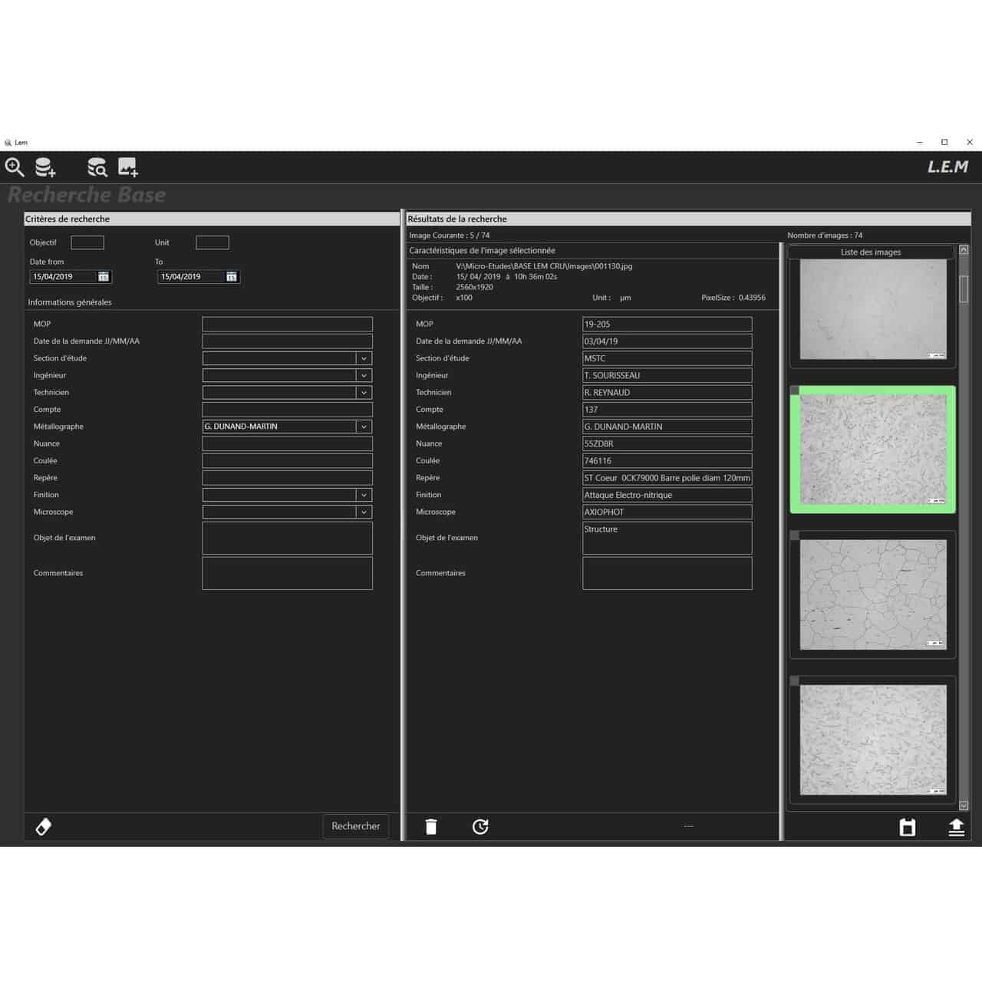Open the database search icon
The width and height of the screenshot is (982, 982).
tap(97, 166)
